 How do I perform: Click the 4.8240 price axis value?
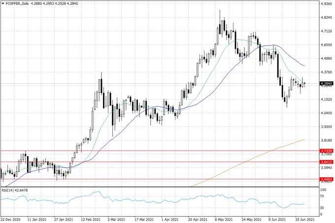tap(326, 18)
